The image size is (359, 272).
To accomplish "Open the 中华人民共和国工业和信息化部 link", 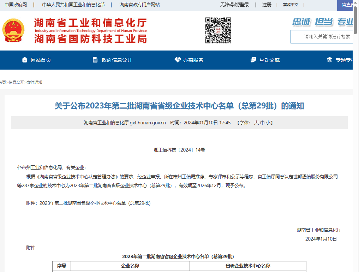I will (x=73, y=5).
